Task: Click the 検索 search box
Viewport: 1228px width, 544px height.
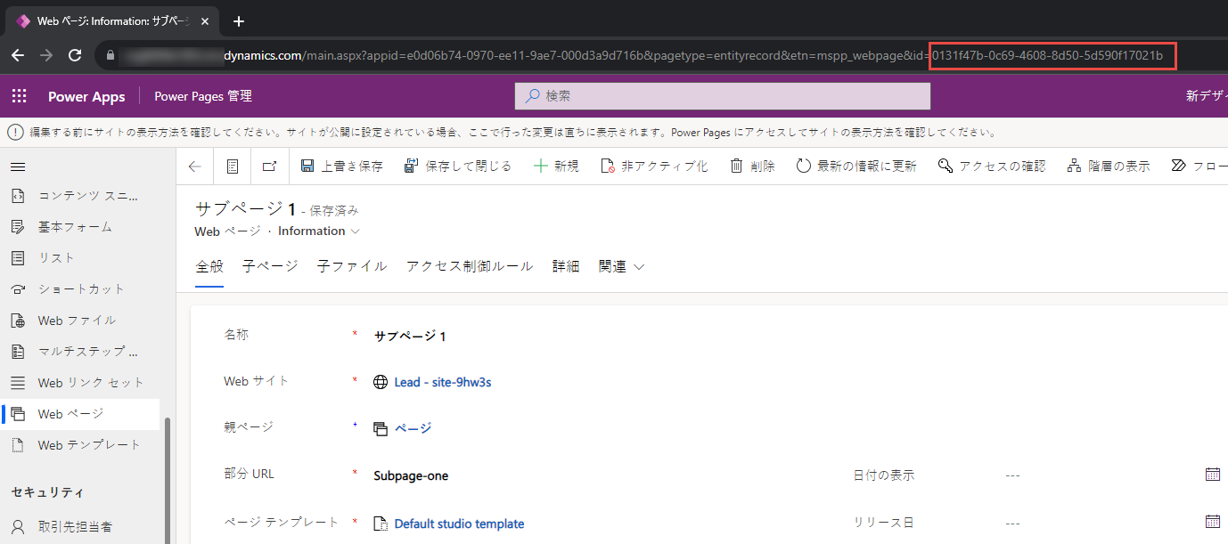Action: (722, 96)
